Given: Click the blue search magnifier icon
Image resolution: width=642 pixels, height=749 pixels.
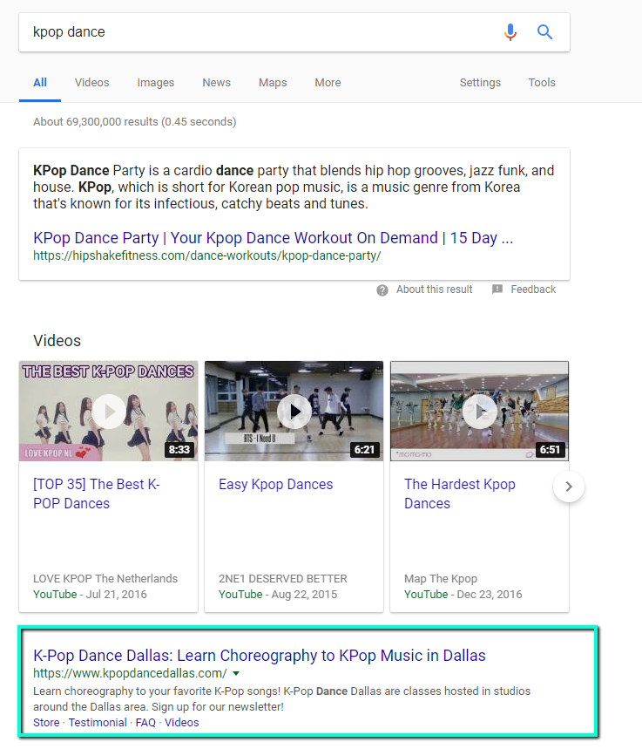Looking at the screenshot, I should (544, 32).
